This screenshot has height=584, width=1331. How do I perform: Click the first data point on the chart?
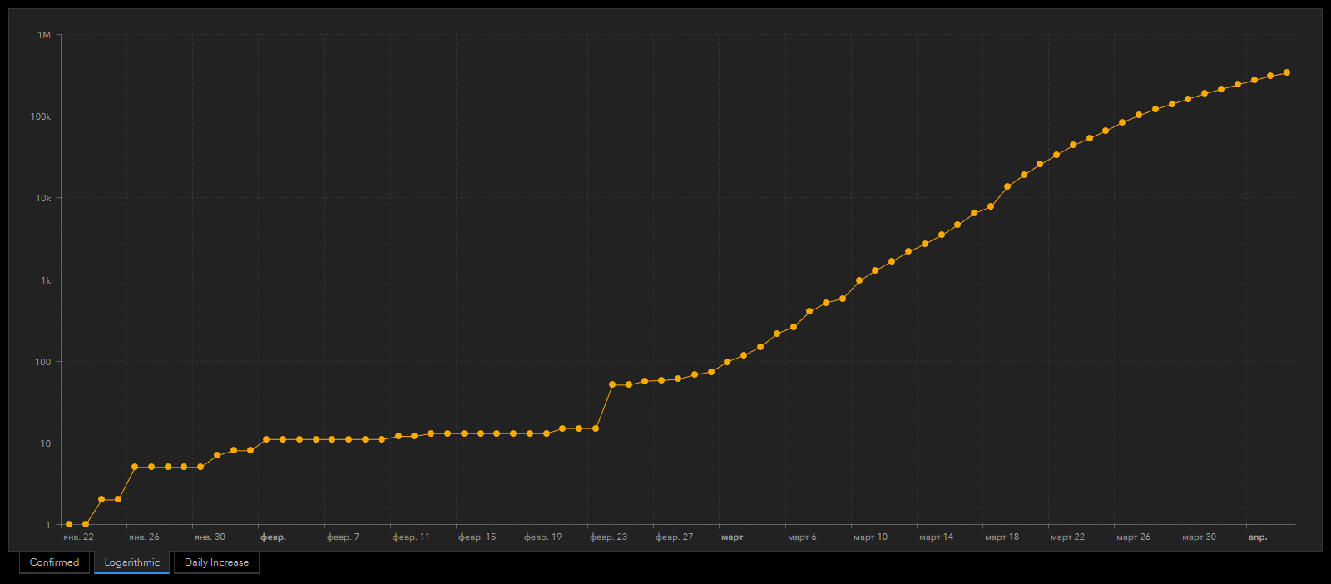pos(69,524)
